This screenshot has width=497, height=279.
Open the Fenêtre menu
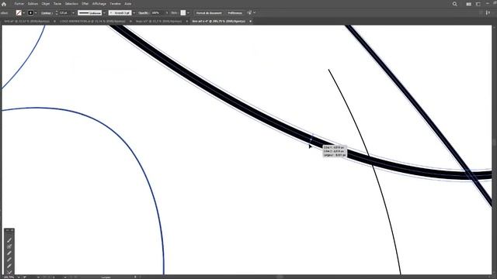(x=116, y=4)
